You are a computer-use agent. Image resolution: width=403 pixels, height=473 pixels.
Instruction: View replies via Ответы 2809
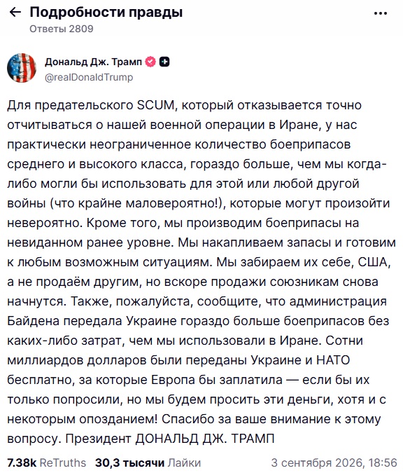[62, 29]
